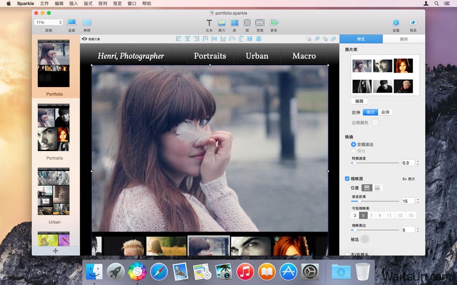Add a new page with plus button
This screenshot has width=457, height=285.
tap(55, 251)
